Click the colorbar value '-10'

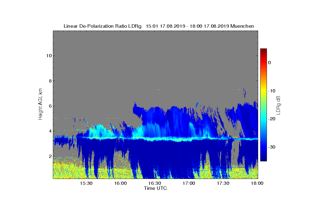272,91
